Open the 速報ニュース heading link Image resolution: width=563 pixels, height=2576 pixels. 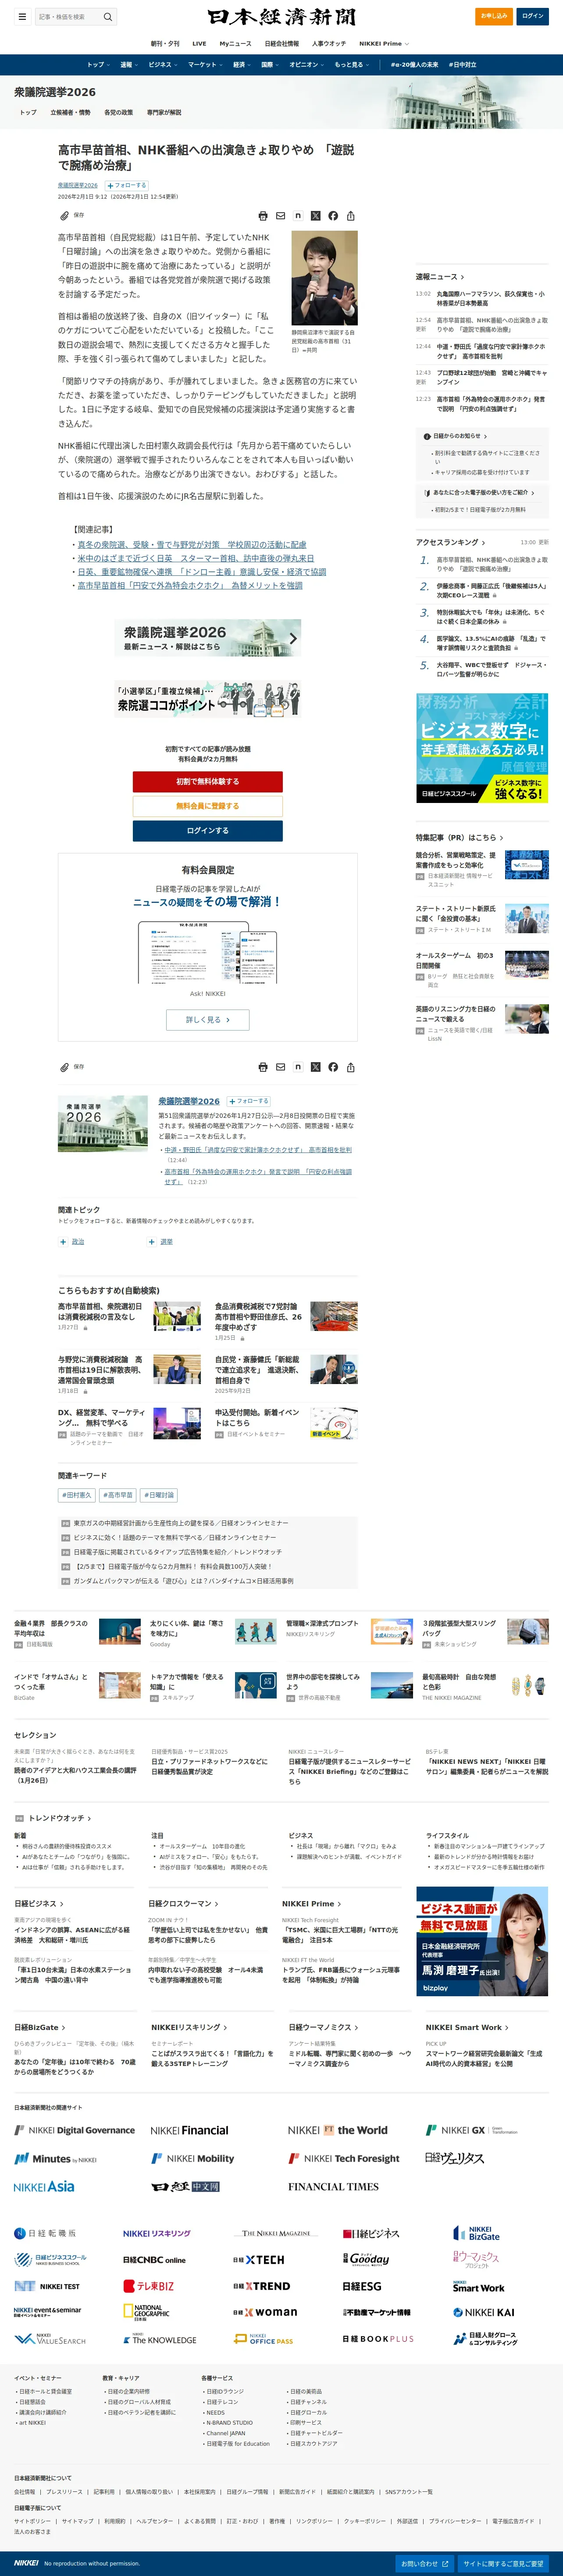[x=440, y=277]
